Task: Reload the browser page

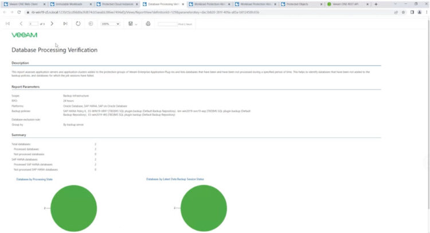Action: click(x=19, y=13)
